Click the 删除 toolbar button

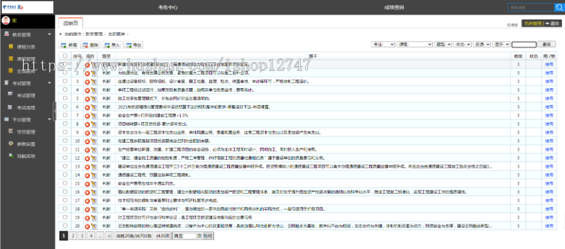90,45
